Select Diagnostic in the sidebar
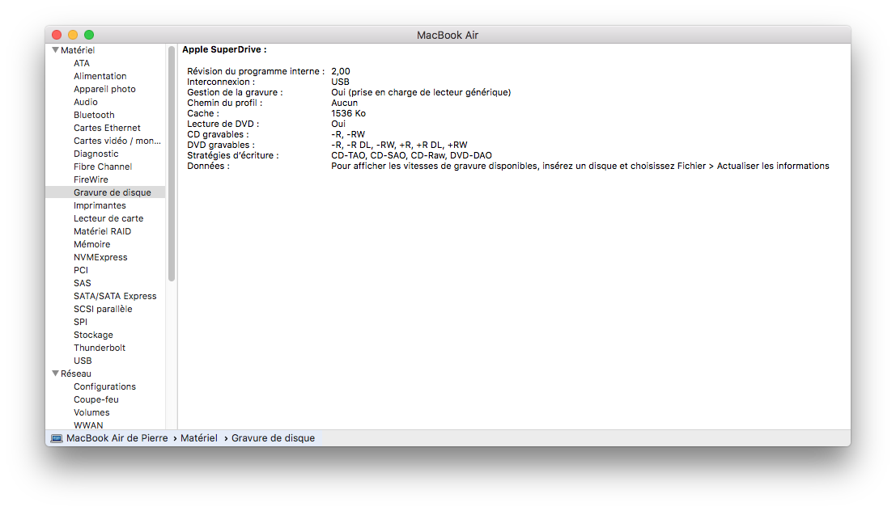This screenshot has height=511, width=896. coord(96,154)
